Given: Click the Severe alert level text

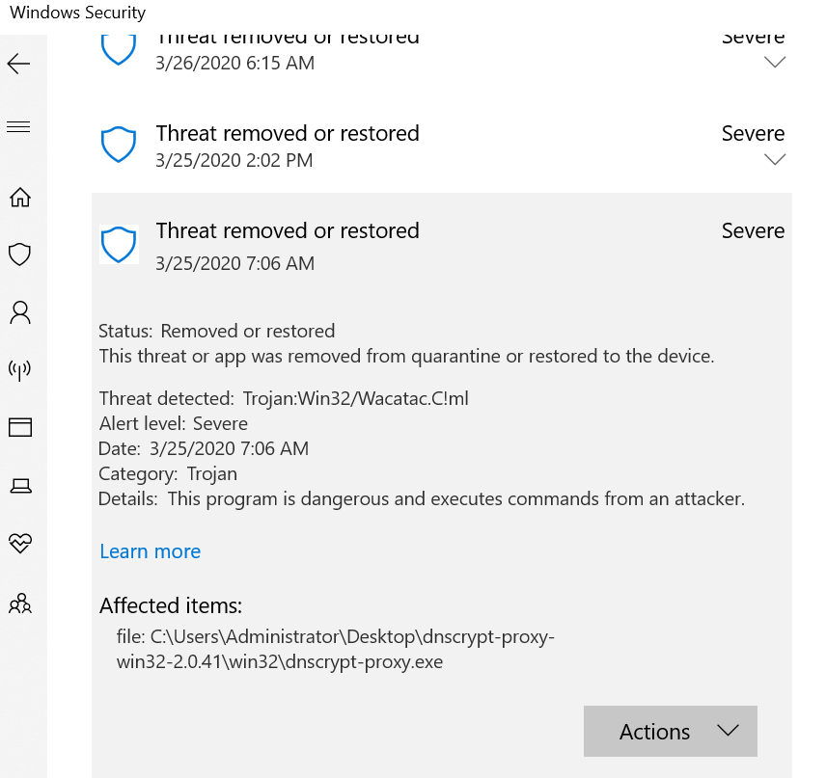Looking at the screenshot, I should point(219,422).
